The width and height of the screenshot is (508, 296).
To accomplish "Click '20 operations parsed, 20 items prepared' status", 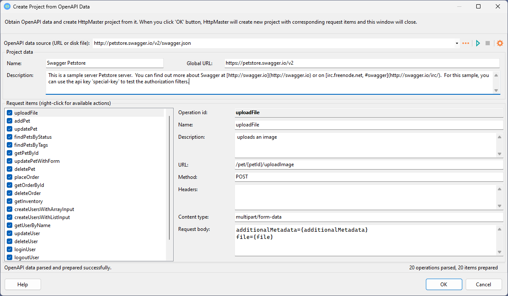I will [453, 268].
